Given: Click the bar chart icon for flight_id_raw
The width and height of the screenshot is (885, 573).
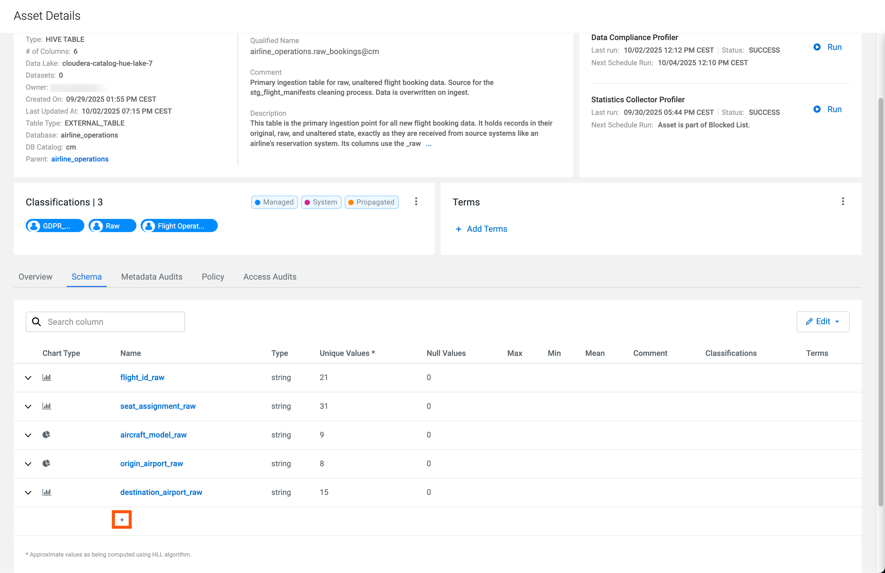Looking at the screenshot, I should point(46,377).
